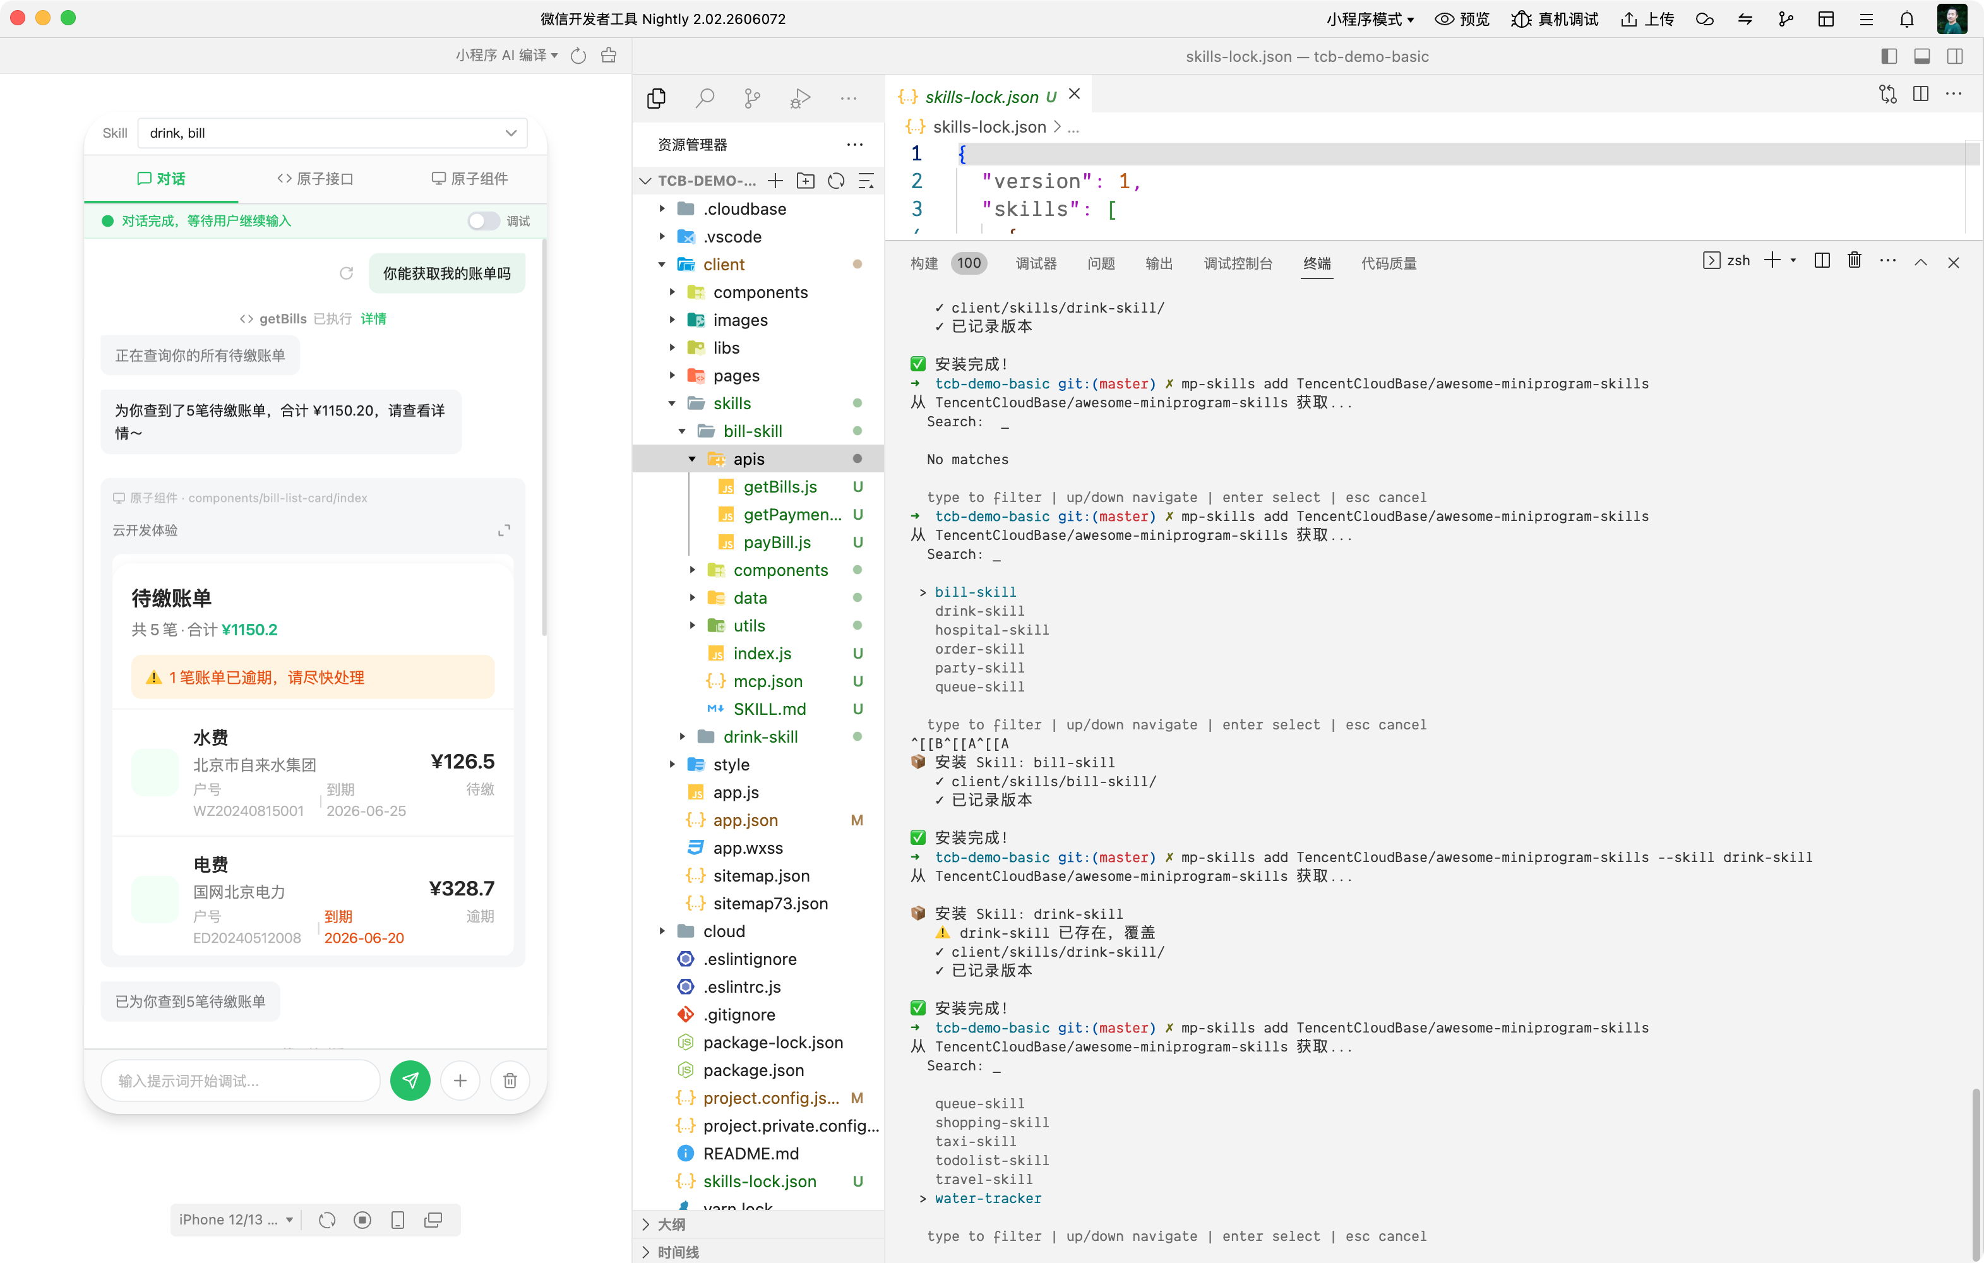
Task: Open the 小程序 AI 编译 dropdown
Action: 506,55
